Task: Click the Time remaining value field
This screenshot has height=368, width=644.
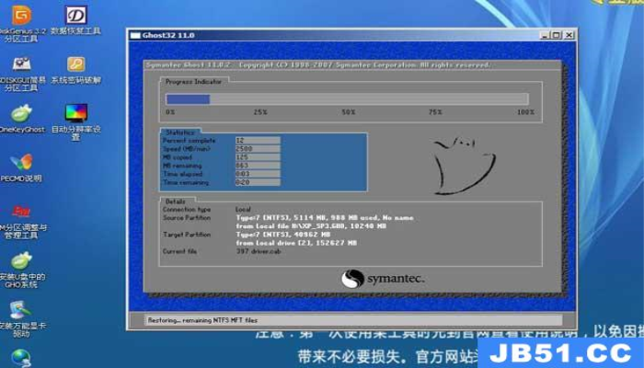Action: tap(258, 182)
